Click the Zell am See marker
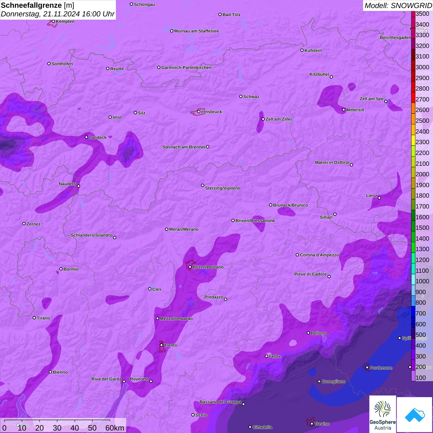Viewport: 433px width, 433px height. pos(386,101)
